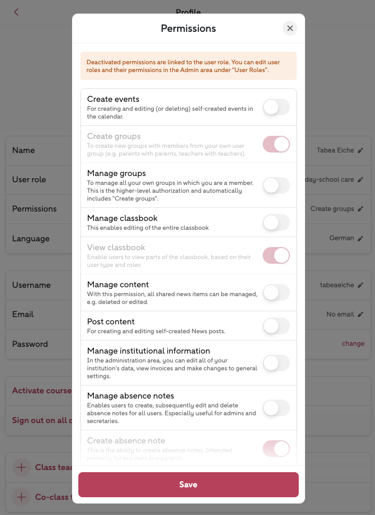The height and width of the screenshot is (515, 375).
Task: Toggle the View classbook switch
Action: tap(276, 255)
